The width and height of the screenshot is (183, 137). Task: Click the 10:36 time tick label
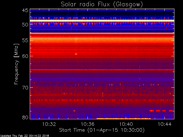click(x=87, y=124)
